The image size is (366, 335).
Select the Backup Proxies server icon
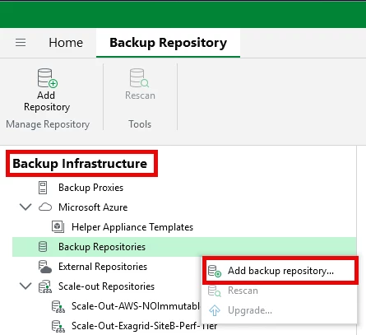43,188
